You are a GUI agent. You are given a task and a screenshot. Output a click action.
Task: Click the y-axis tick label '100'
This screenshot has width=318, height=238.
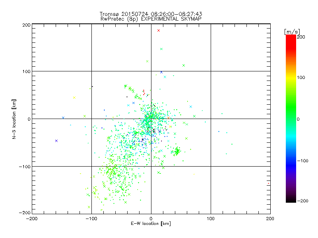point(26,71)
